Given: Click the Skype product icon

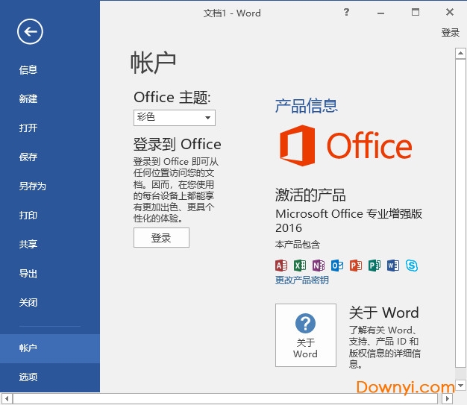Looking at the screenshot, I should coord(412,266).
